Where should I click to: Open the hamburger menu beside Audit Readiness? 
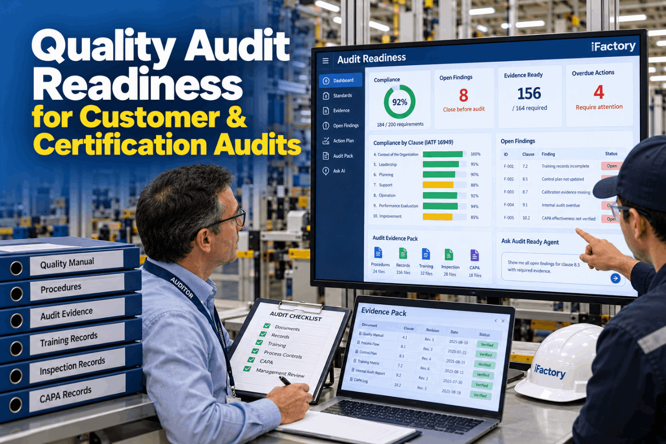[x=325, y=61]
